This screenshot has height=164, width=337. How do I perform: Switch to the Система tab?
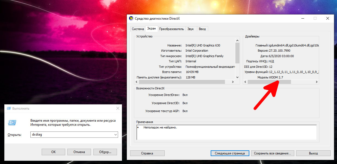pos(138,29)
